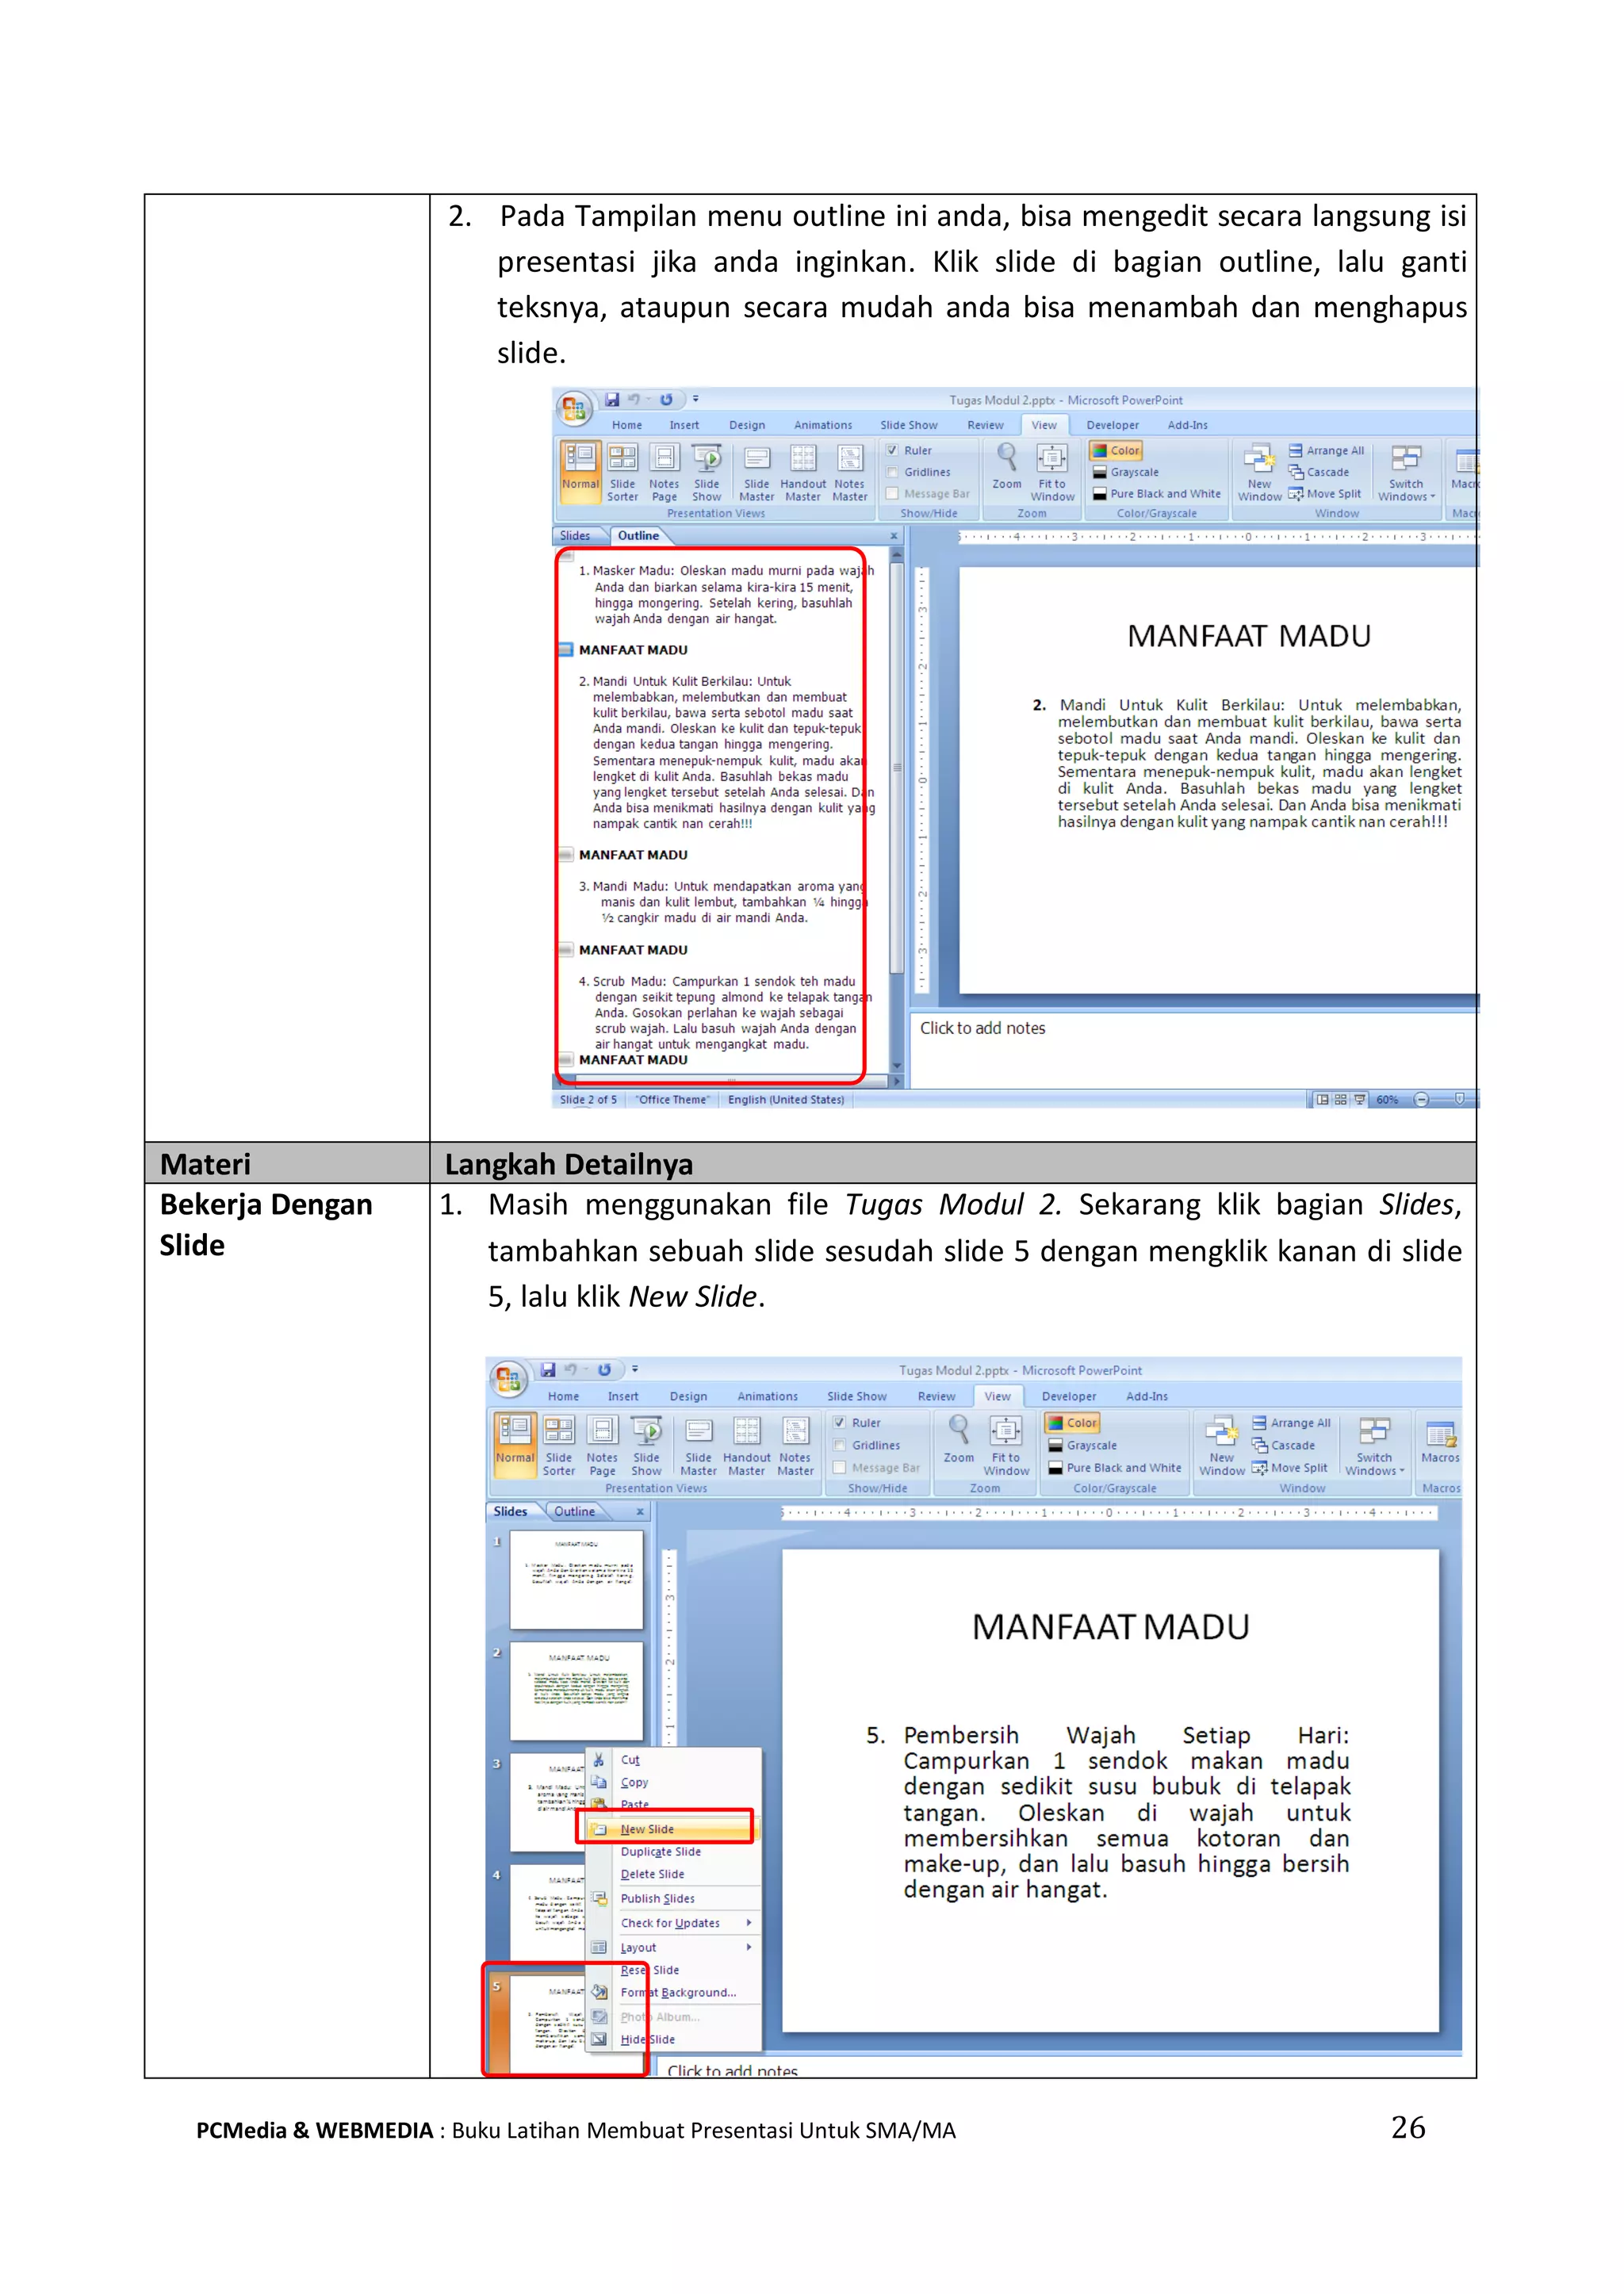This screenshot has height=2294, width=1624.
Task: Click Zoom magnifier in outline-pane screenshot
Action: click(x=1007, y=466)
